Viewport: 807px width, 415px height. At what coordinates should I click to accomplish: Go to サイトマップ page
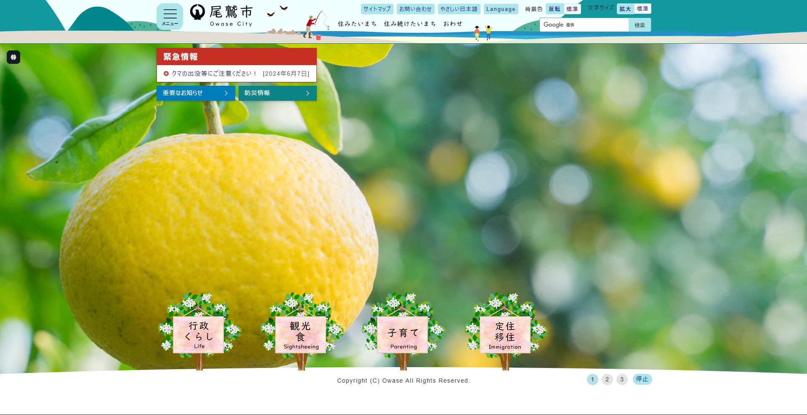click(377, 9)
